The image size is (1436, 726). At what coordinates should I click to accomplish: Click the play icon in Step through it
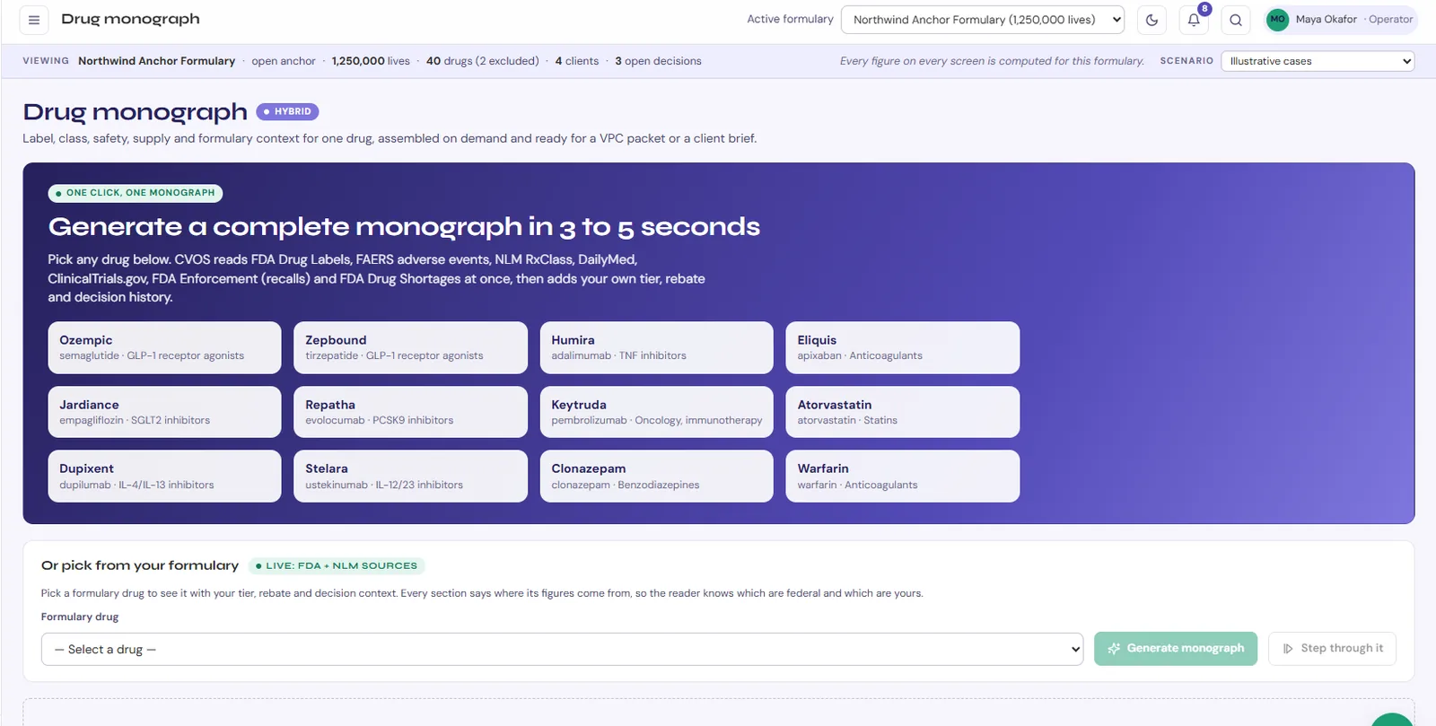click(1288, 648)
